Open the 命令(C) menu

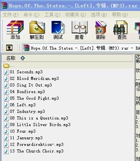[31, 15]
